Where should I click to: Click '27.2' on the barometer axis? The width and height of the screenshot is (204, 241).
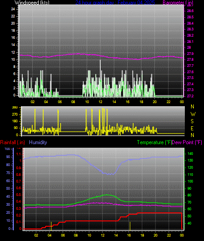click(x=190, y=96)
